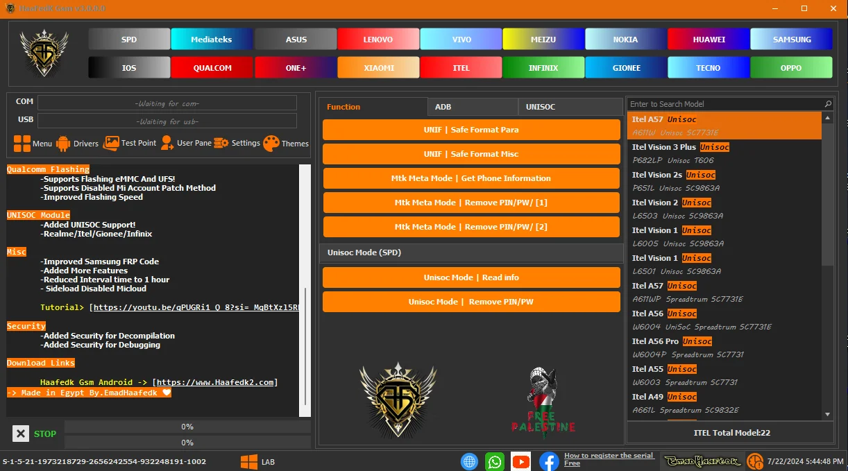This screenshot has height=471, width=848.
Task: Select Itel Vision 2 L6503 model
Action: 724,209
